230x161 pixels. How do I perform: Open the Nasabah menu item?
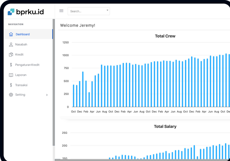pyautogui.click(x=28, y=44)
